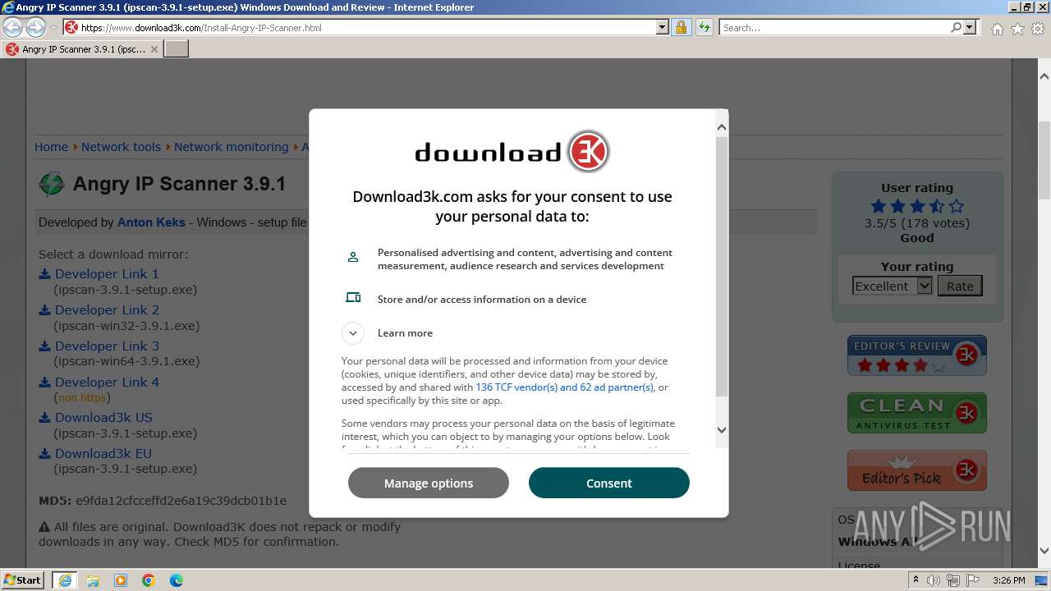Click the Rate button
The image size is (1051, 591).
click(960, 286)
